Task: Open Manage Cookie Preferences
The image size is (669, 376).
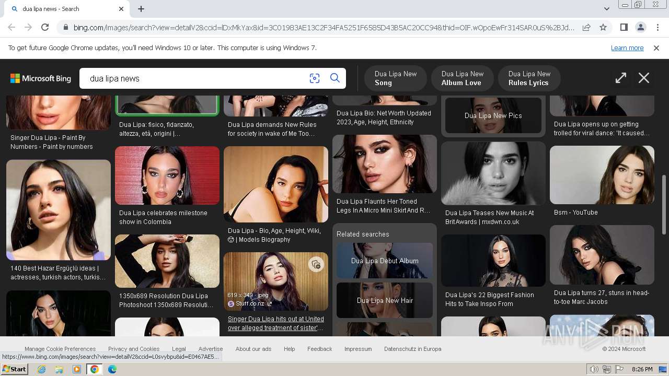Action: (x=60, y=349)
